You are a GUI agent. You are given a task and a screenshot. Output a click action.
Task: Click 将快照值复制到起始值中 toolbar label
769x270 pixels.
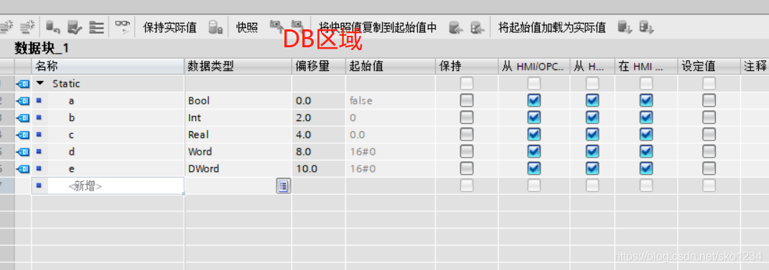pyautogui.click(x=378, y=27)
